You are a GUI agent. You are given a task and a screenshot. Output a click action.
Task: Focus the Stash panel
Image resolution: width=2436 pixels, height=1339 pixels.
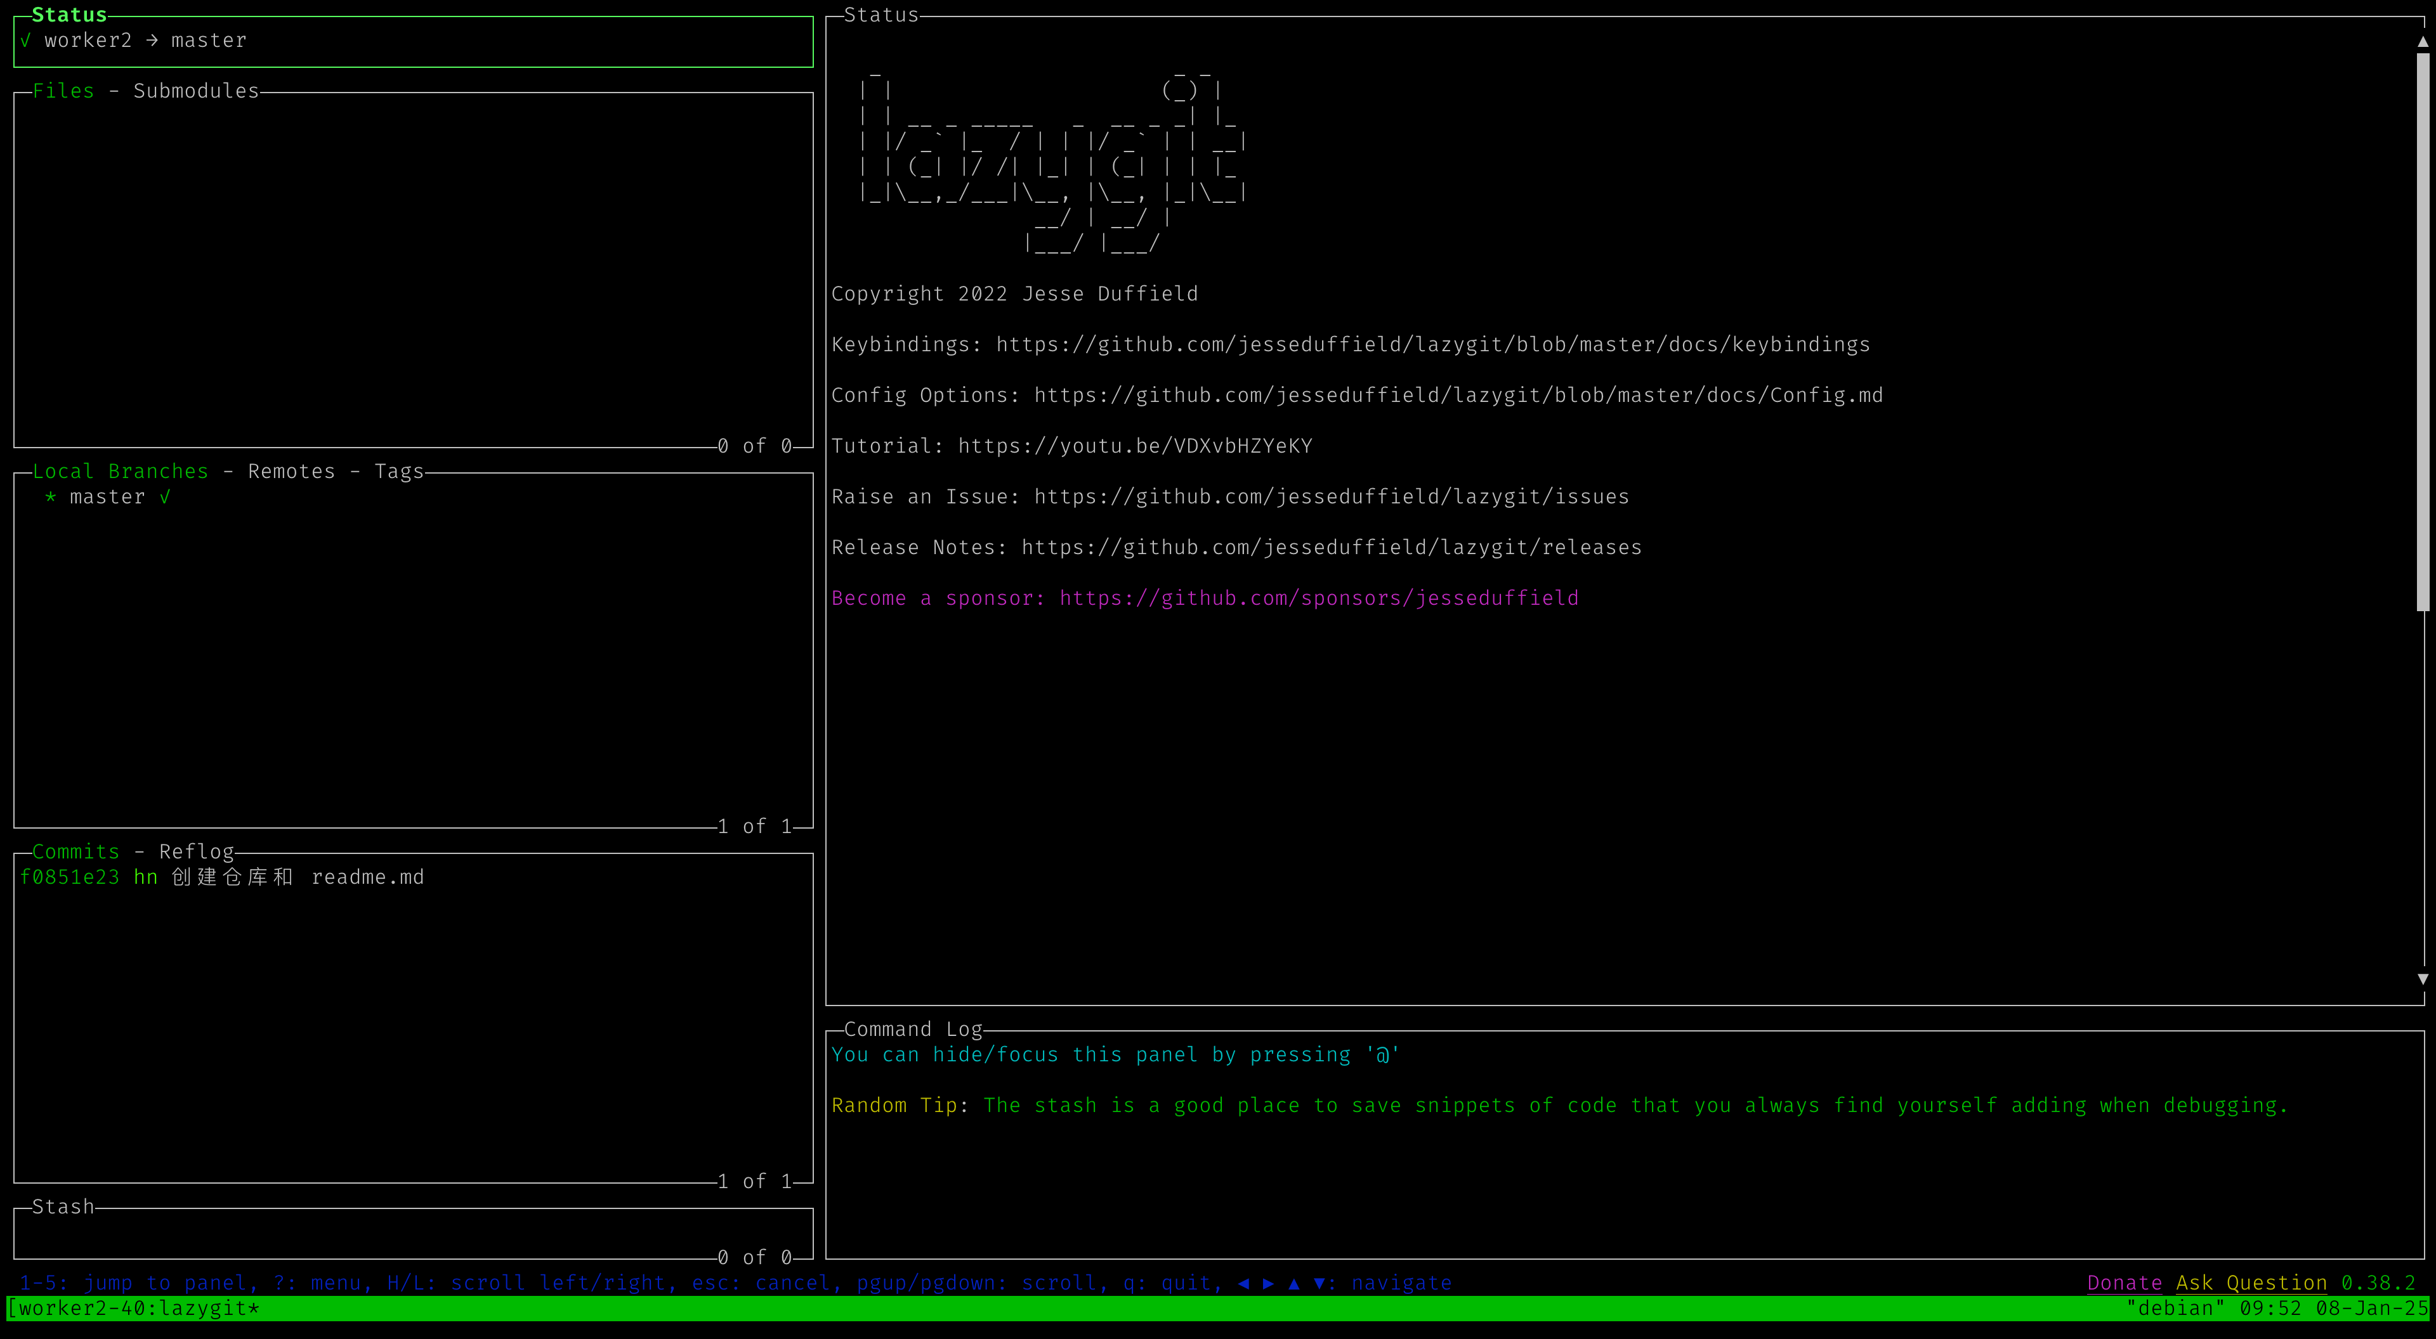(x=412, y=1232)
